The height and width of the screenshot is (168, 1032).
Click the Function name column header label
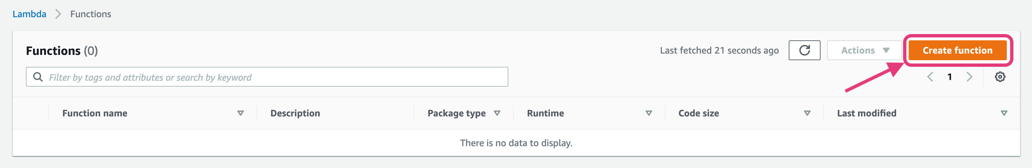click(x=94, y=113)
